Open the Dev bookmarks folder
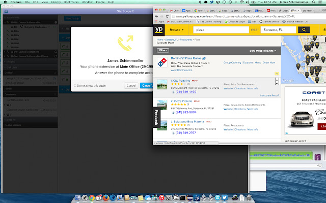This screenshot has width=326, height=203. coord(252,21)
